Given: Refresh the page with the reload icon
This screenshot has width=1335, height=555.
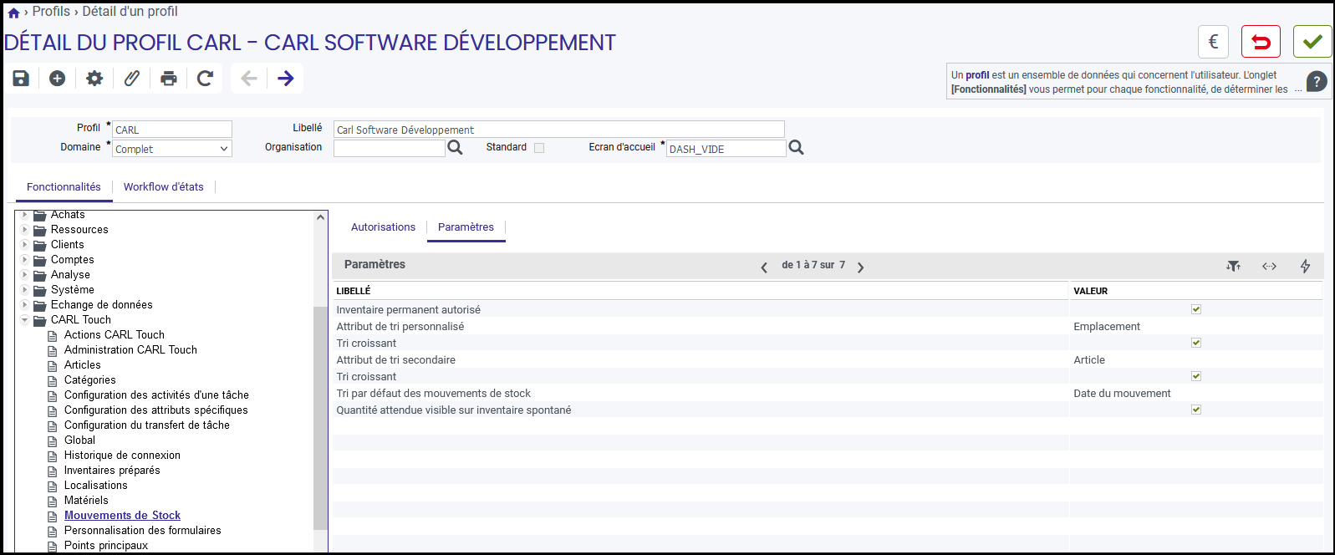Looking at the screenshot, I should click(x=205, y=79).
